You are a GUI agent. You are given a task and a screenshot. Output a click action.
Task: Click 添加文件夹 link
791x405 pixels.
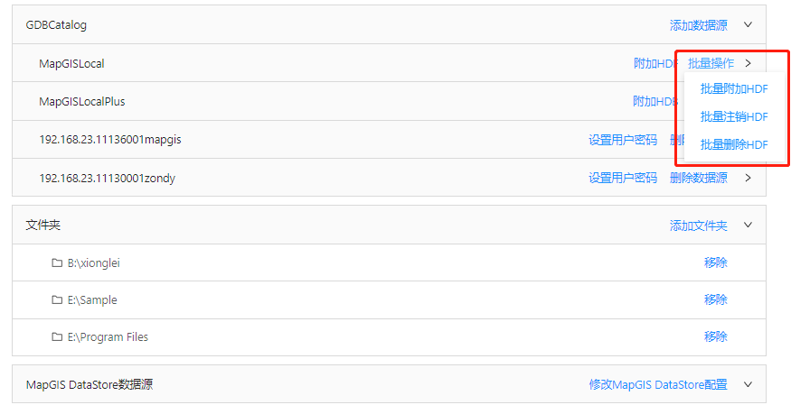coord(698,226)
